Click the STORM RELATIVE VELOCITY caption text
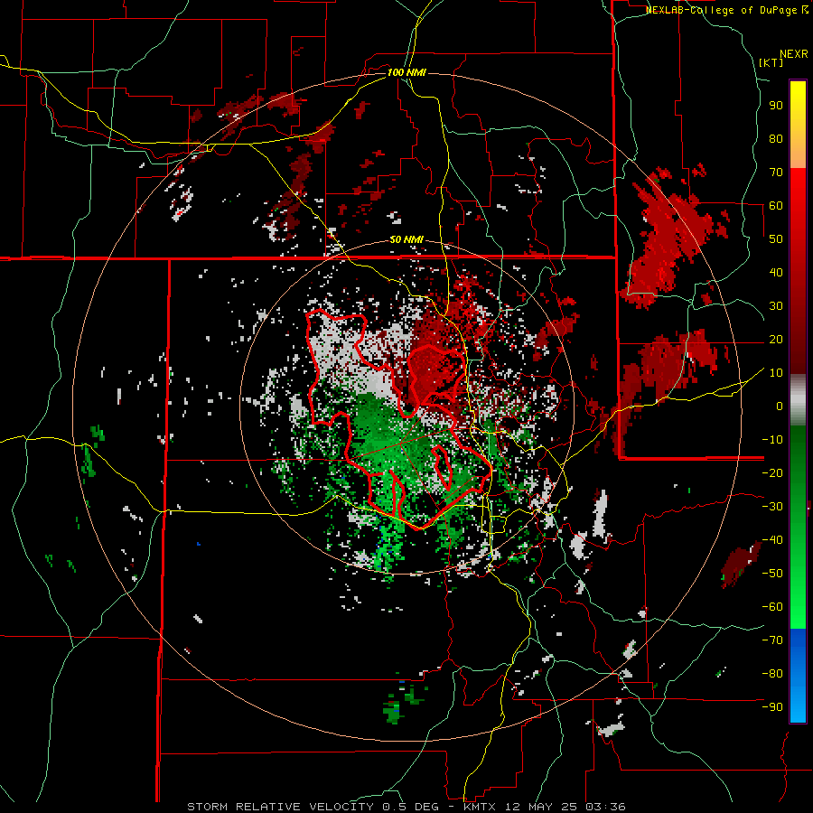Screen dimensions: 813x813 280,807
